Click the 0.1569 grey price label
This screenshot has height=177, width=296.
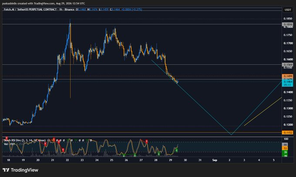pos(287,65)
